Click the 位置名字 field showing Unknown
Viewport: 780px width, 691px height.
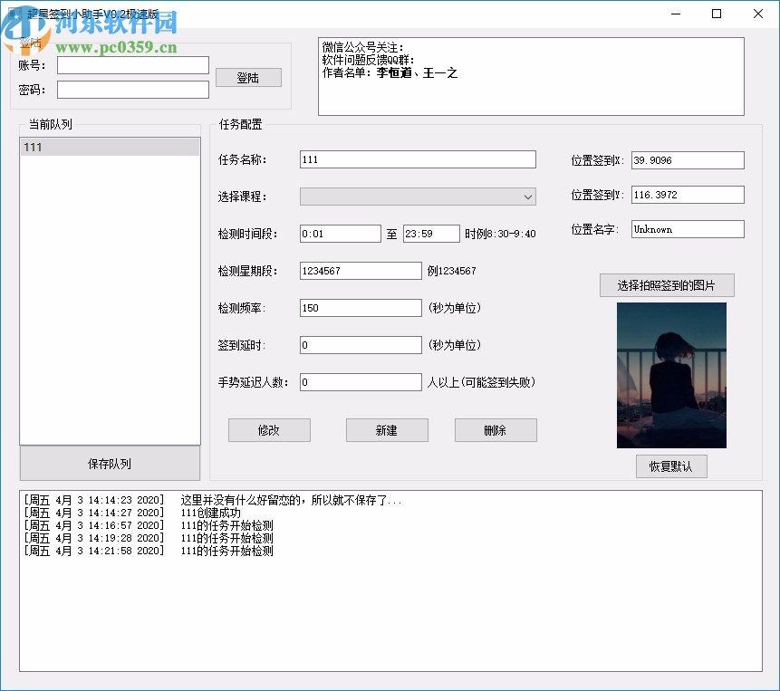(x=687, y=229)
